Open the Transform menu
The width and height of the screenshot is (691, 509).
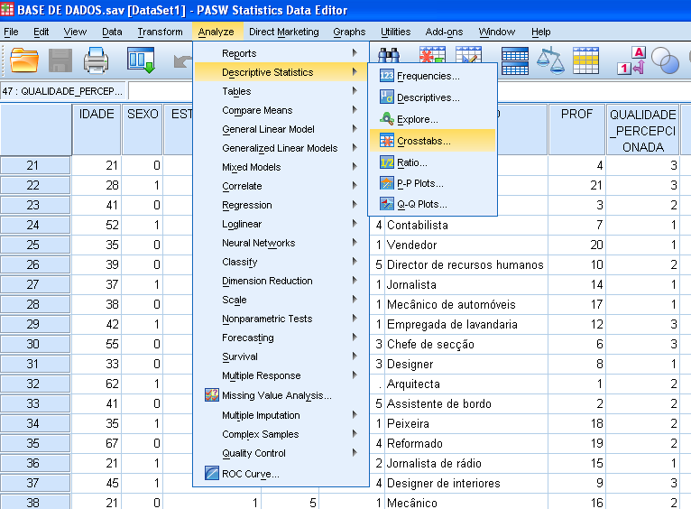point(160,32)
